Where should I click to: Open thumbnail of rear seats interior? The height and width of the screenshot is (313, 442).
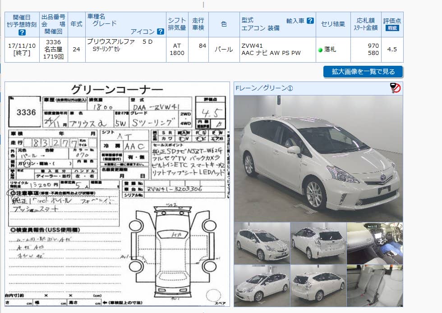click(x=375, y=286)
